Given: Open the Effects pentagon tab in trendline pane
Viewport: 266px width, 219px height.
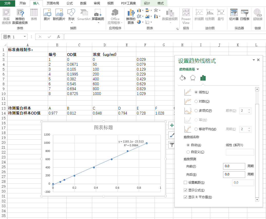Looking at the screenshot, I should click(193, 78).
